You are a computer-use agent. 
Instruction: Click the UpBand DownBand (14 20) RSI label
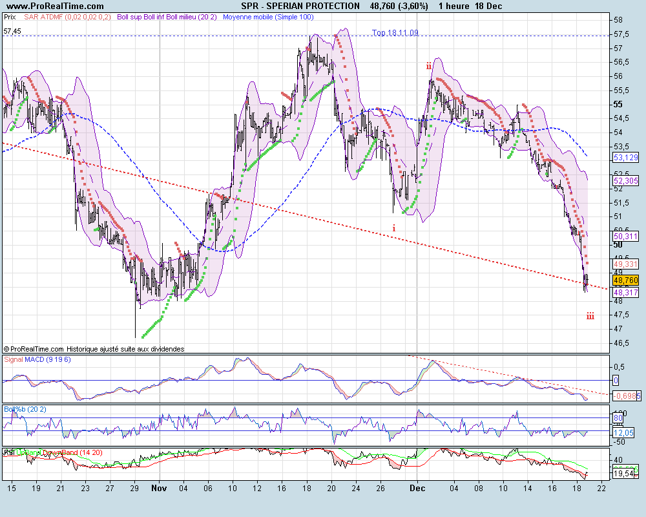tap(59, 452)
